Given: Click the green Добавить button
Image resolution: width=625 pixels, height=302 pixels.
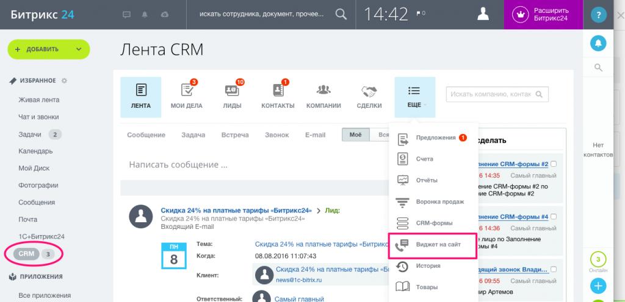Looking at the screenshot, I should click(x=49, y=49).
